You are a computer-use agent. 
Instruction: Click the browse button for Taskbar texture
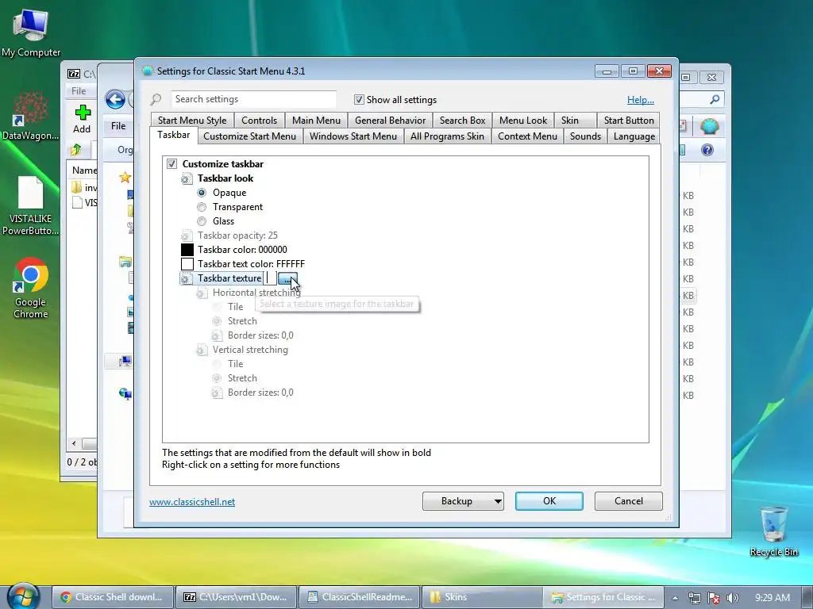pos(287,278)
